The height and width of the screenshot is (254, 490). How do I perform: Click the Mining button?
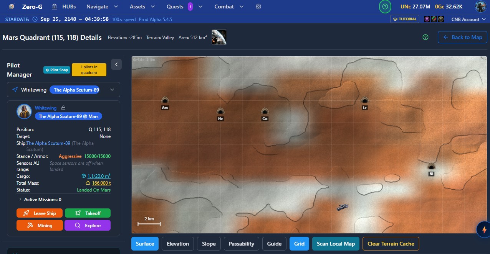click(40, 225)
